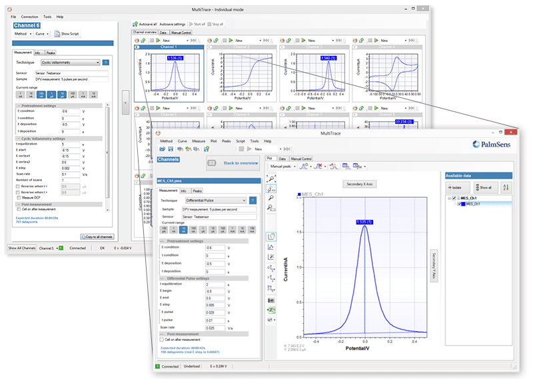
Task: Click Back to overview button
Action: (233, 163)
